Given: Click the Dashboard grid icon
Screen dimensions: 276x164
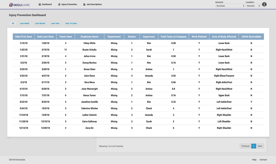Looking at the screenshot, I should [x=39, y=4].
